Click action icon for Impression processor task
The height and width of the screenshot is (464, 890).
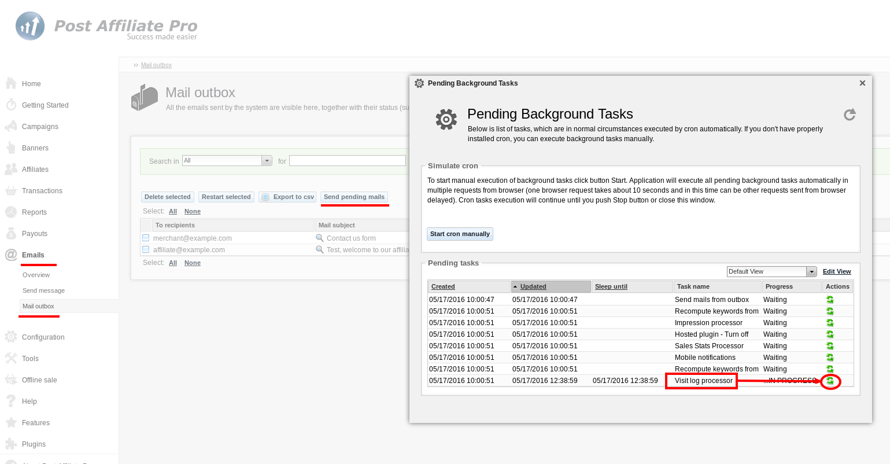pos(830,323)
